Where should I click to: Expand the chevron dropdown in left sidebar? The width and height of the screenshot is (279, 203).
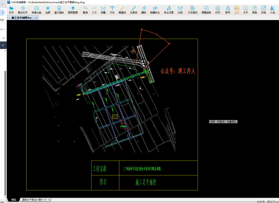coord(3,38)
